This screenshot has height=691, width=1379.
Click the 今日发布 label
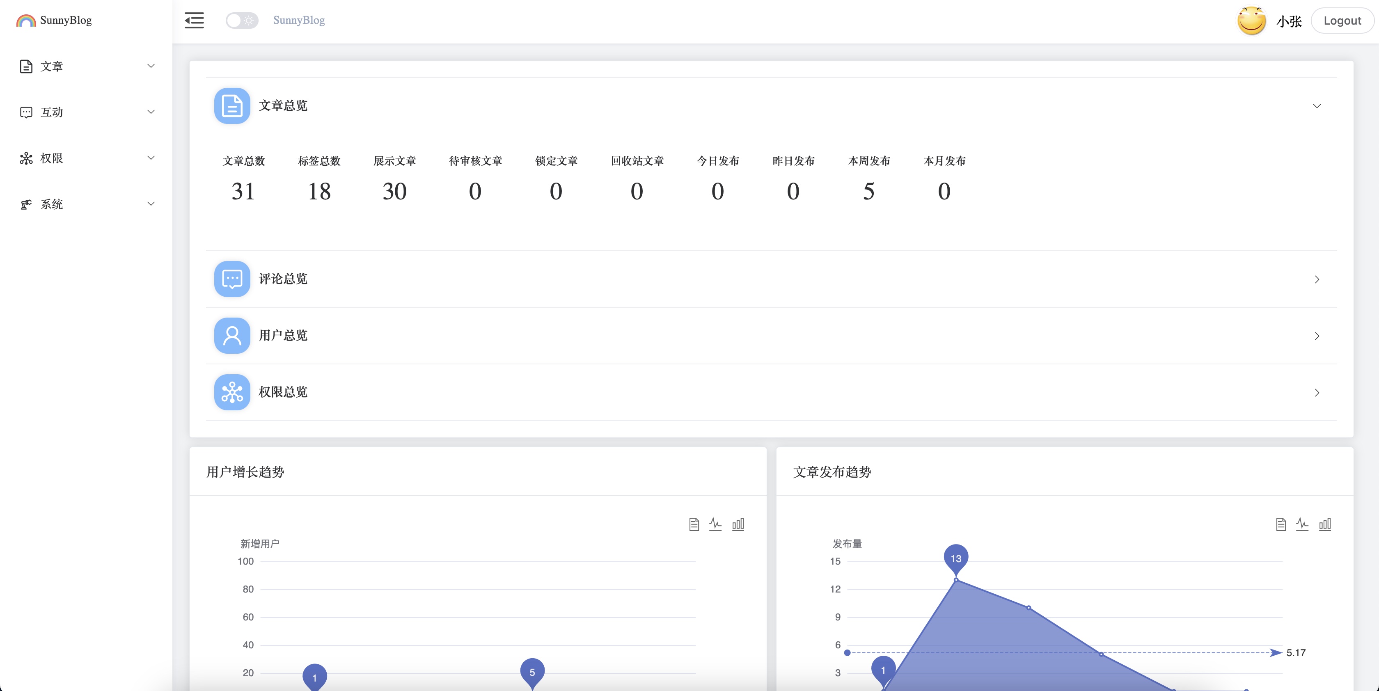click(x=718, y=161)
